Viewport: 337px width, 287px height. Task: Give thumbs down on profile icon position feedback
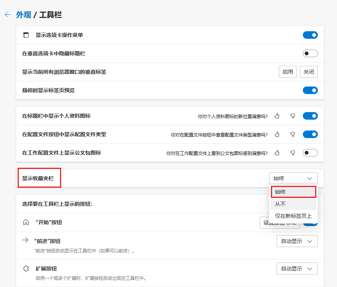[292, 116]
